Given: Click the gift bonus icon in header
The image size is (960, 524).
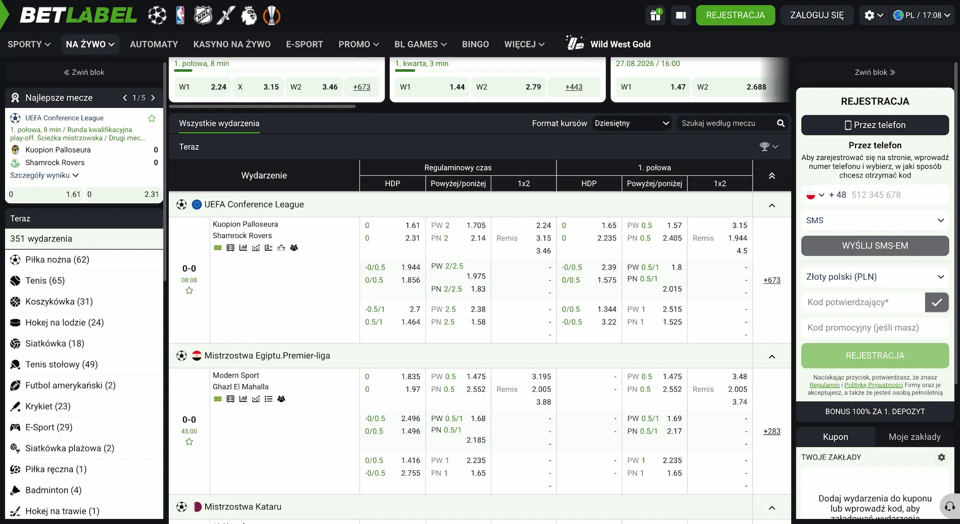Looking at the screenshot, I should [655, 15].
